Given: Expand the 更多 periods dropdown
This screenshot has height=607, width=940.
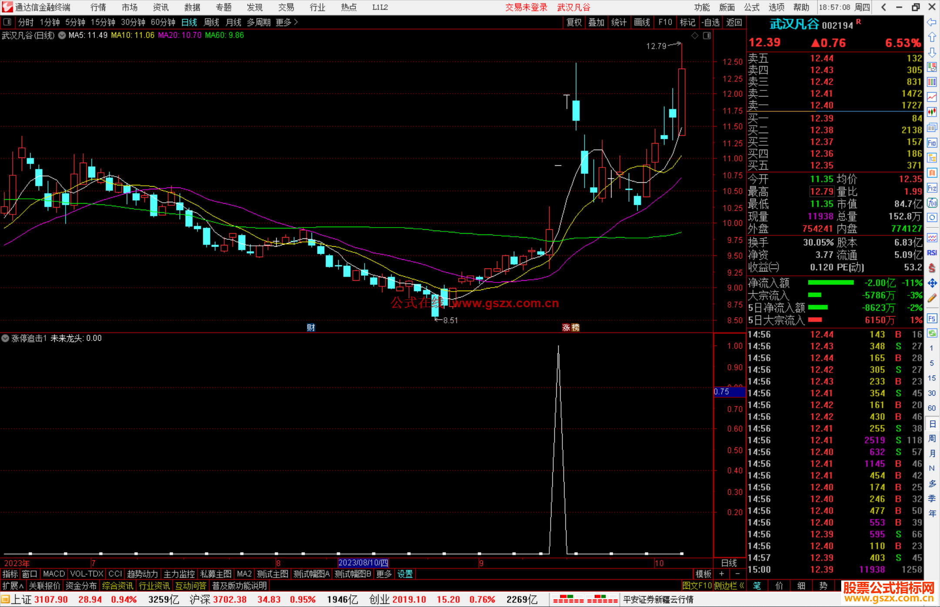Looking at the screenshot, I should (x=287, y=22).
